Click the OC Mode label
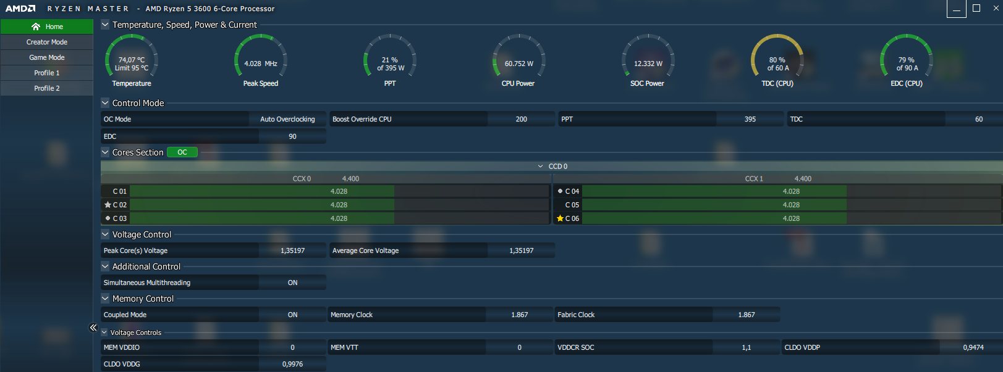The image size is (1003, 372). (x=117, y=119)
